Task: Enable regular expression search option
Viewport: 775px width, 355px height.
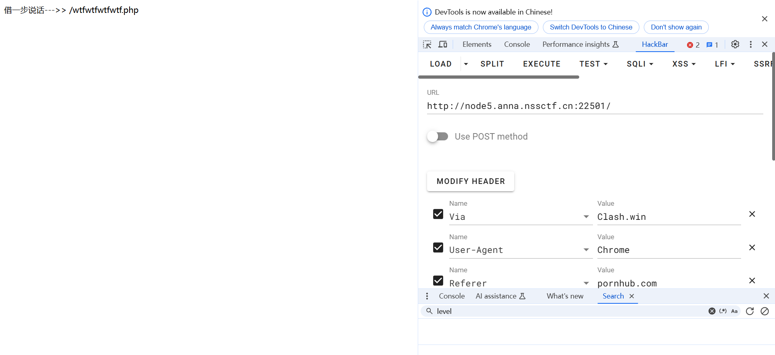Action: pos(723,311)
